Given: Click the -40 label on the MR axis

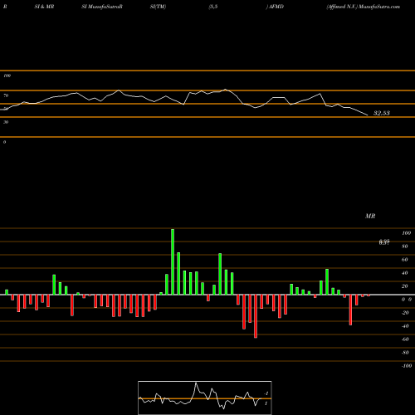Looking at the screenshot, I should 405,326.
